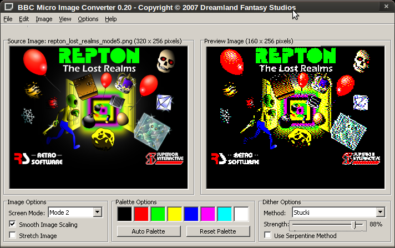Viewport: 395px width, 248px height.
Task: Open the View menu
Action: [65, 19]
